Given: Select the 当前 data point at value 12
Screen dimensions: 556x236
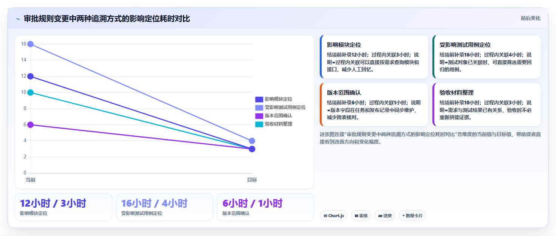Looking at the screenshot, I should (x=31, y=77).
